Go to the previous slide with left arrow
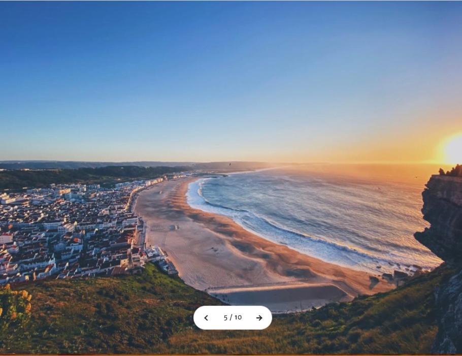The width and height of the screenshot is (462, 356). click(206, 318)
